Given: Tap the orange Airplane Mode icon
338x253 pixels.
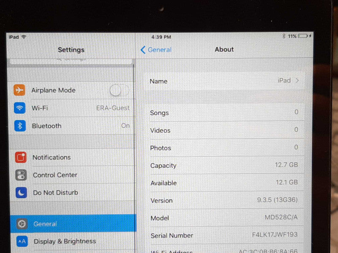Looking at the screenshot, I should [x=19, y=90].
